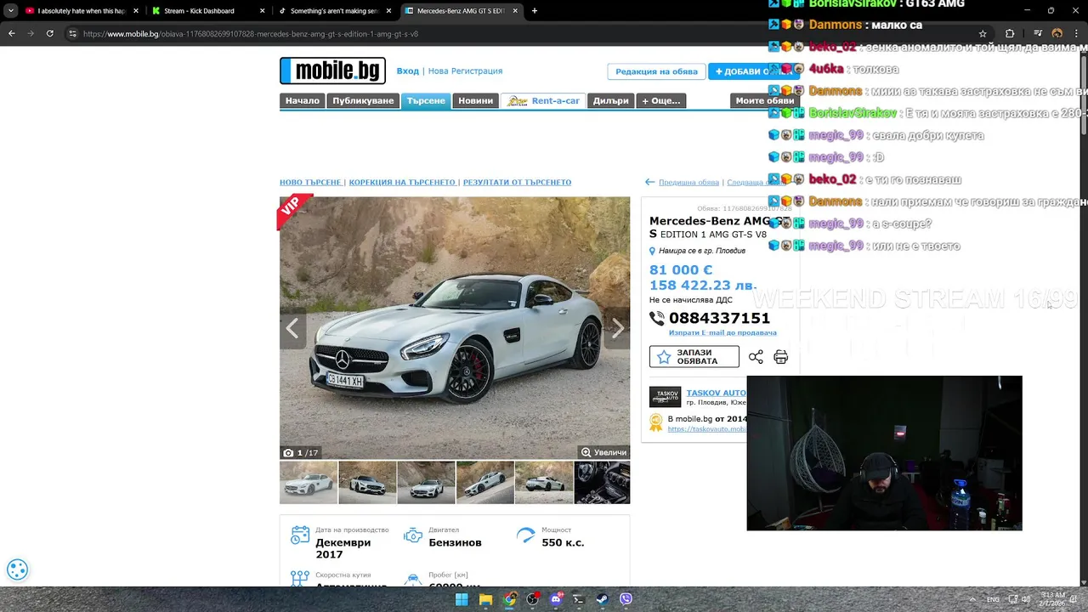Viewport: 1088px width, 612px height.
Task: Select the second car thumbnail
Action: click(x=367, y=483)
